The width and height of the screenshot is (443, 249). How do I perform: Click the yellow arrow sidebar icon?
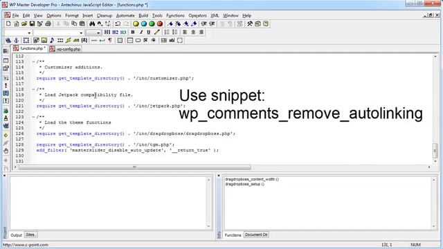[6, 136]
